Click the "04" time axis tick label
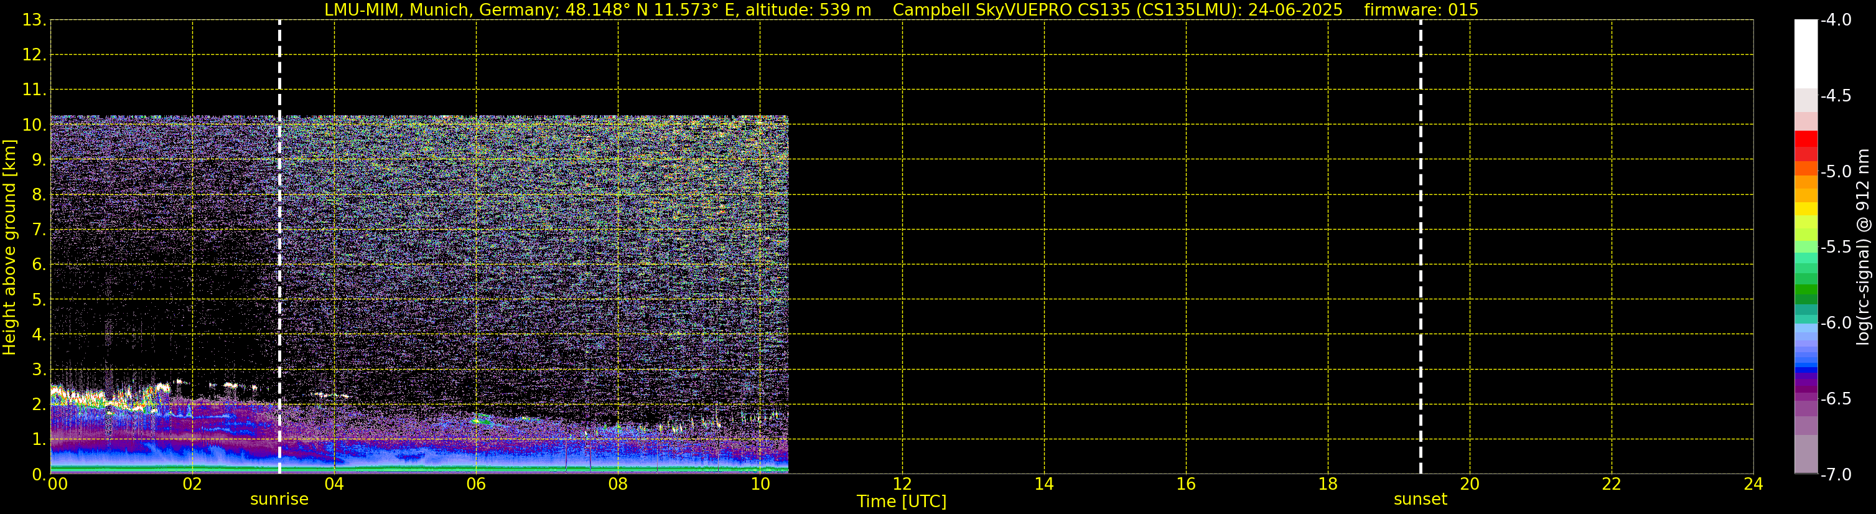The height and width of the screenshot is (514, 1876). coord(334,484)
